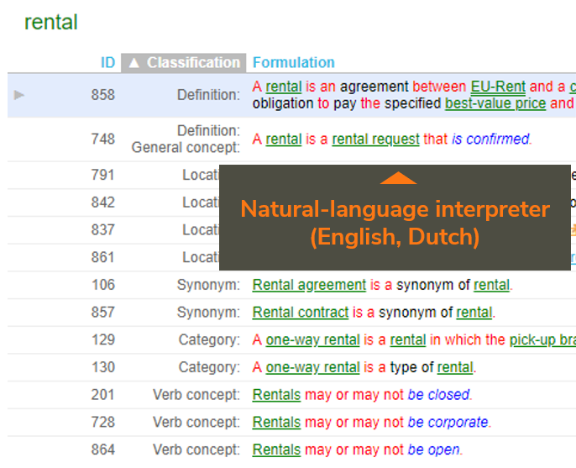Open the Rental agreement synonym link
Screen dimensions: 576x468
point(309,285)
